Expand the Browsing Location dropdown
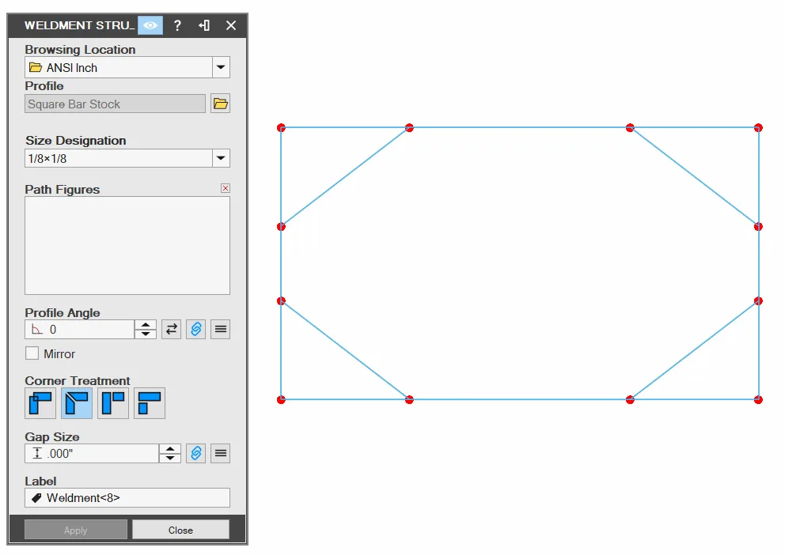Screen dimensions: 785x555 coord(221,67)
